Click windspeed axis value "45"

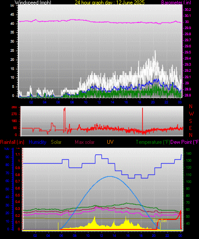(12, 15)
